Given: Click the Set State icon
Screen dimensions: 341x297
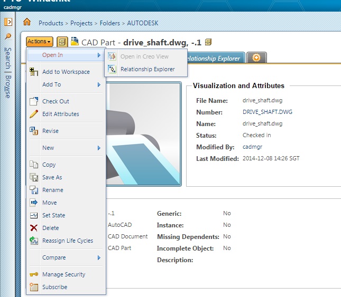Looking at the screenshot, I should [34, 215].
